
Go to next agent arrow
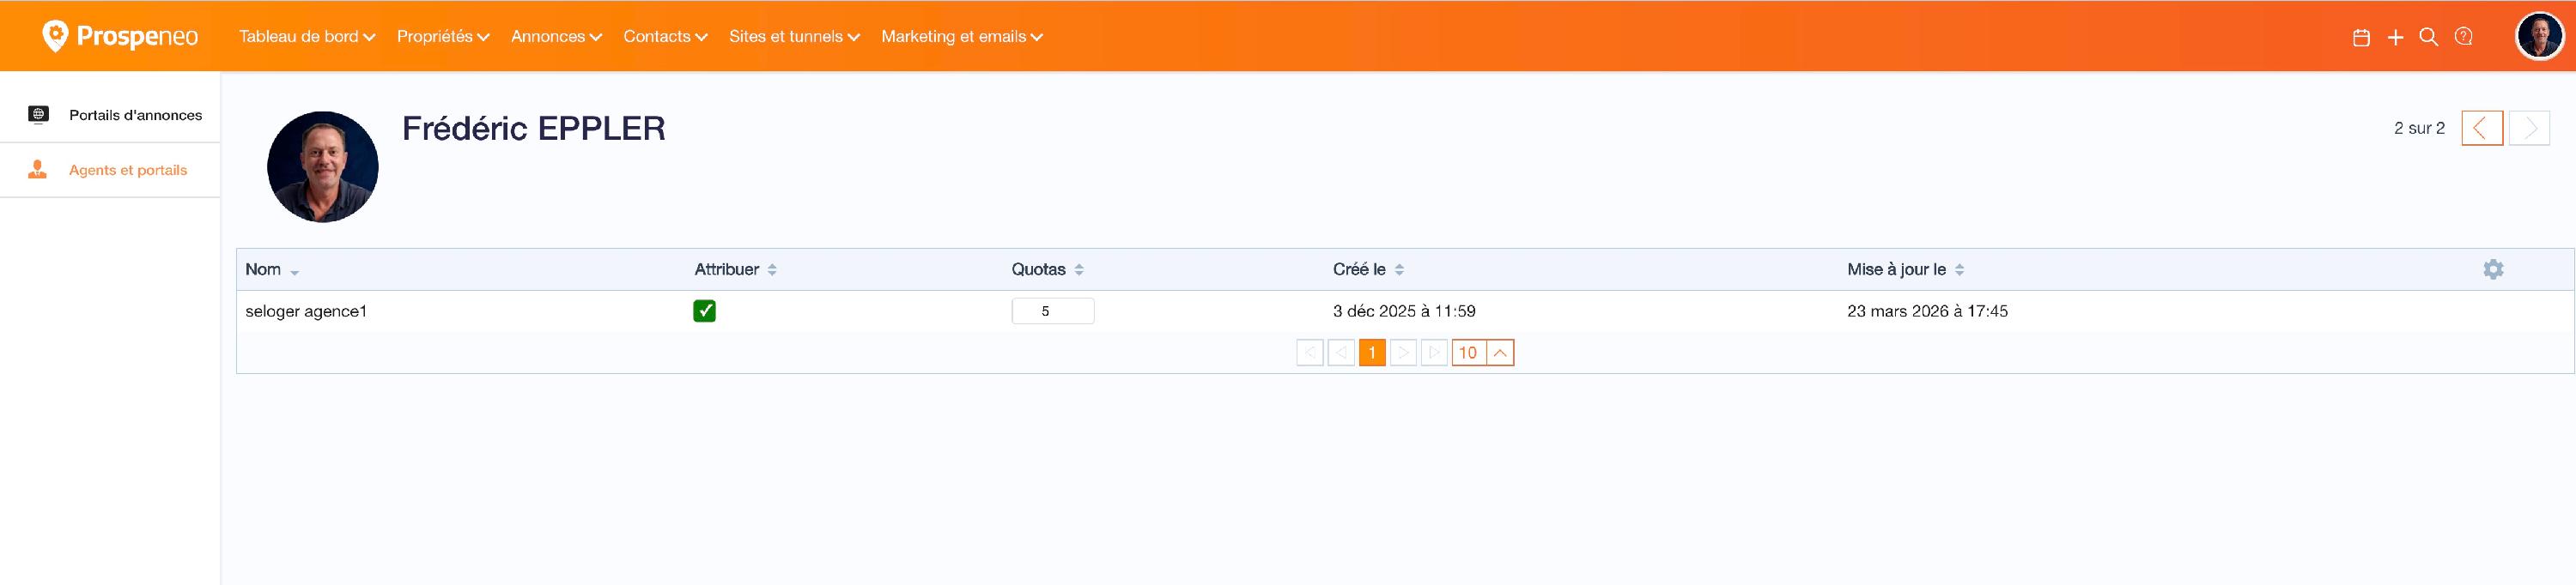click(x=2529, y=128)
